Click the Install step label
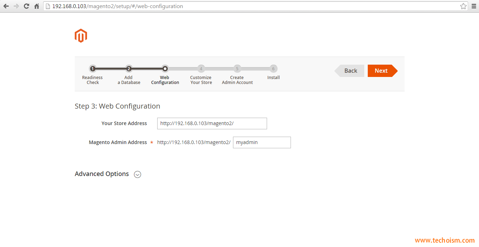 273,78
